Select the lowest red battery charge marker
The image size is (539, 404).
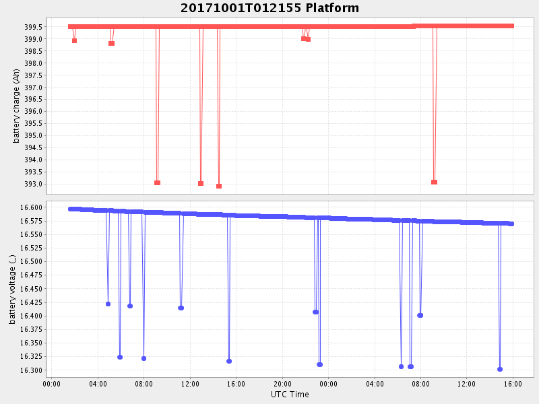coord(219,186)
